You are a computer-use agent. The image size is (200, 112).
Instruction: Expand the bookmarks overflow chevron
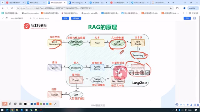[183, 13]
